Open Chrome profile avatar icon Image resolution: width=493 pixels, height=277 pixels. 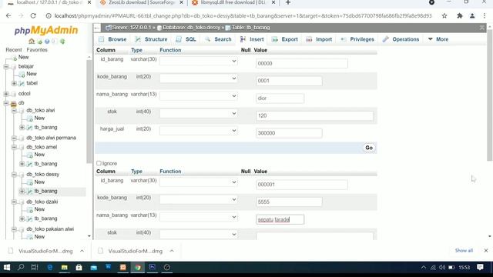tap(472, 15)
